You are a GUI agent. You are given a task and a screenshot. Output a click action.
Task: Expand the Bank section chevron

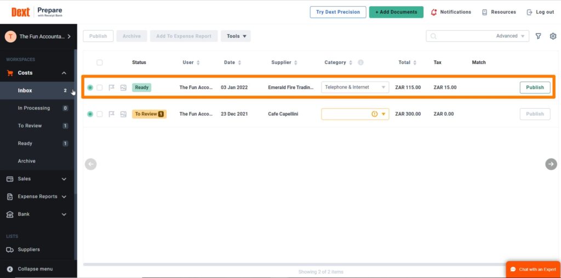[64, 214]
